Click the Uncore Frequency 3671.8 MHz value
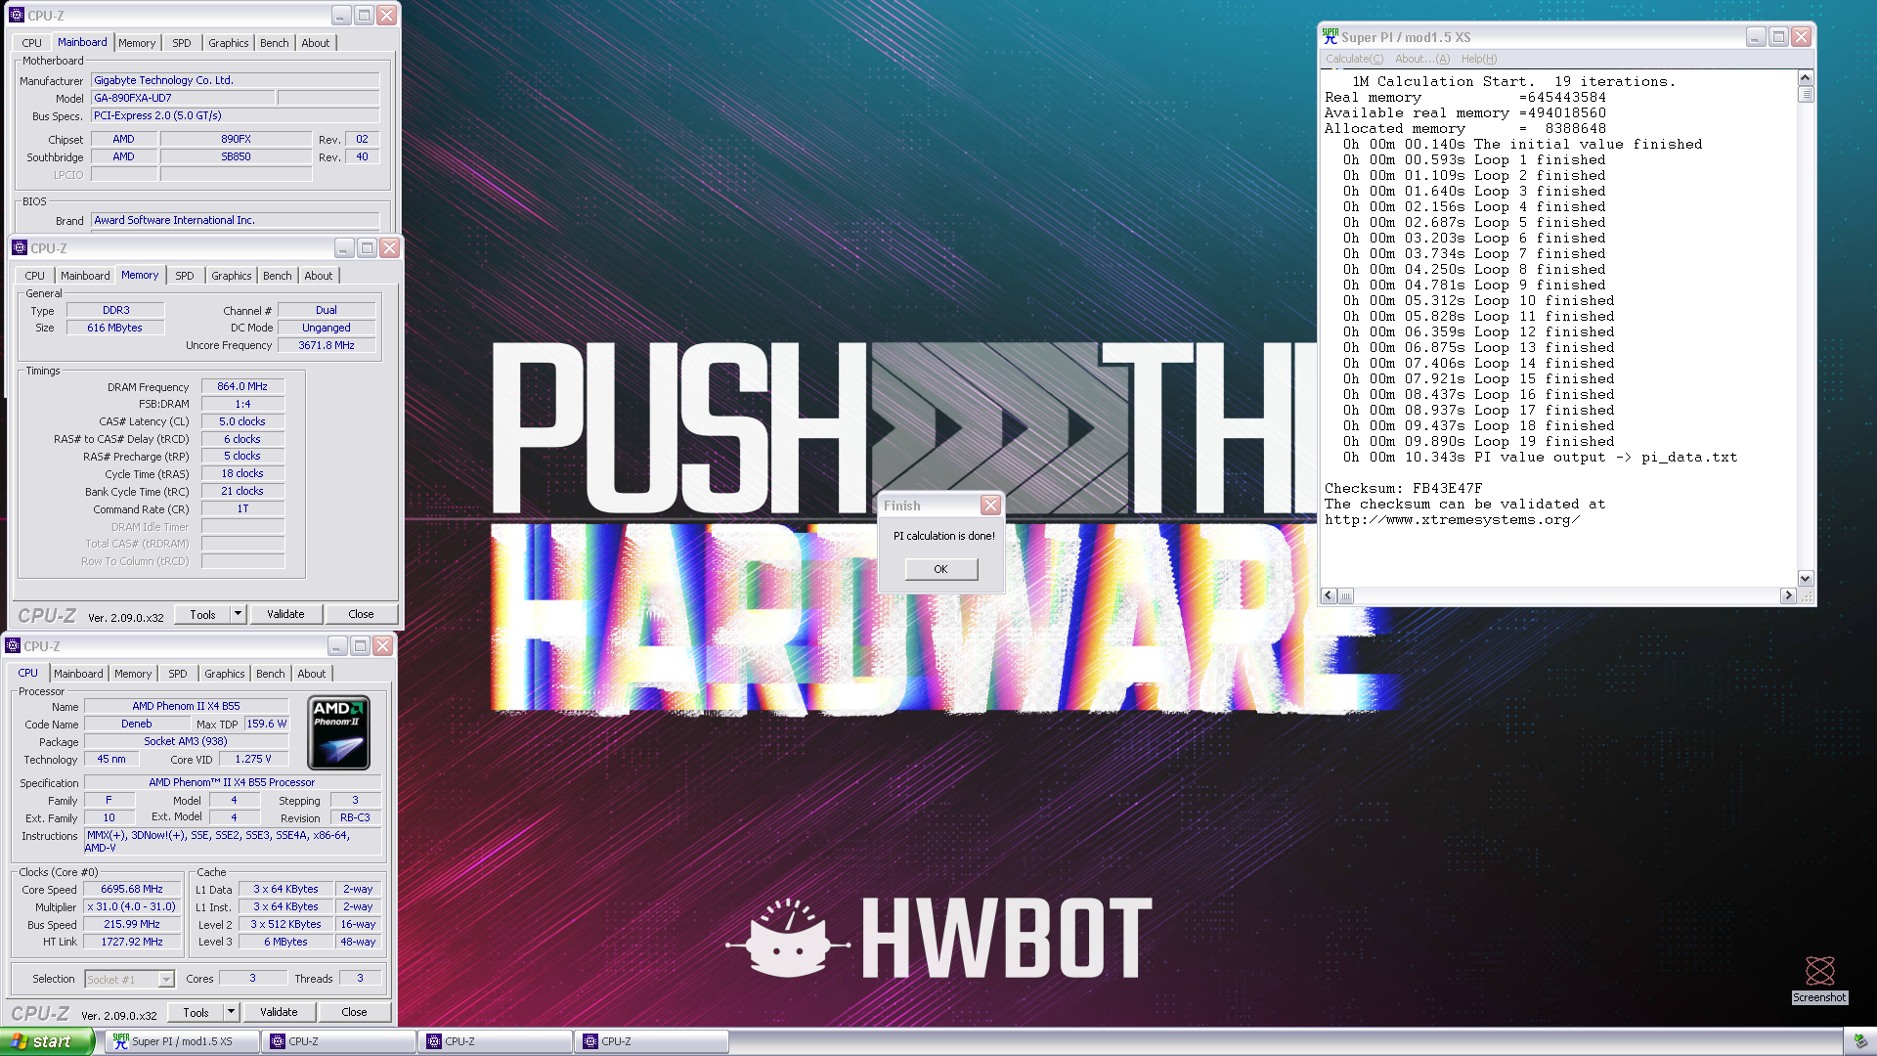This screenshot has width=1877, height=1056. click(327, 345)
